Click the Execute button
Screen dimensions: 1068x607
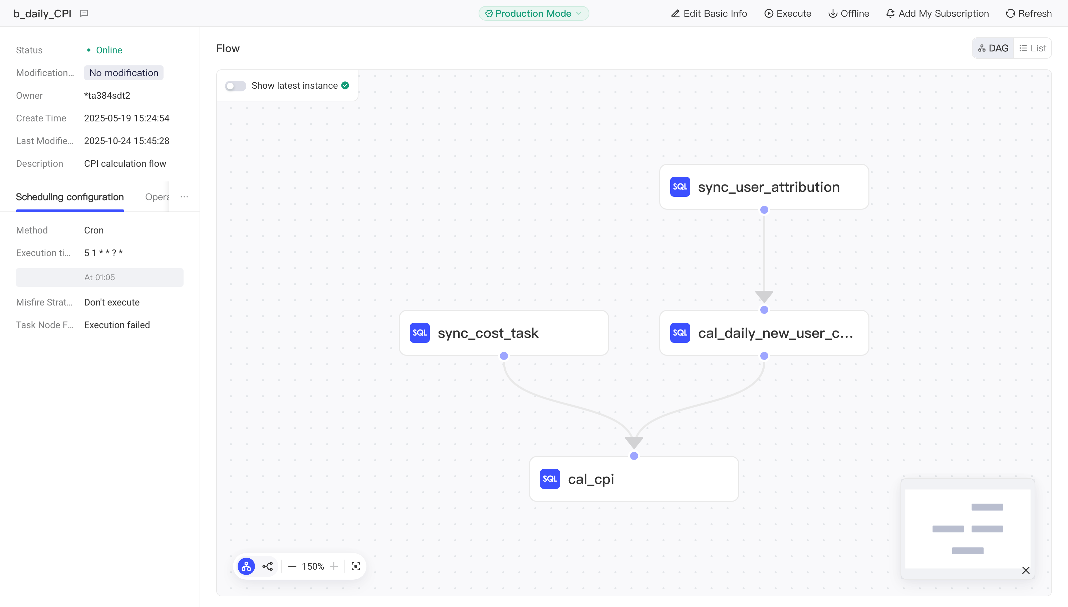click(788, 13)
